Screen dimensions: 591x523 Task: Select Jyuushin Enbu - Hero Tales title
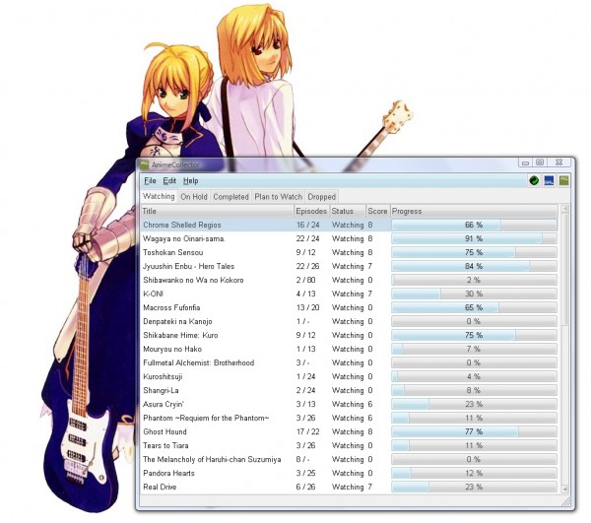tap(188, 266)
